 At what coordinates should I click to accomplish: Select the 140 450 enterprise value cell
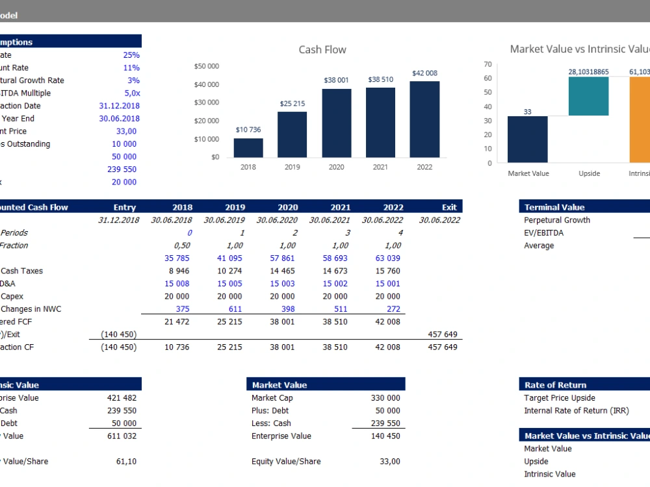[385, 436]
